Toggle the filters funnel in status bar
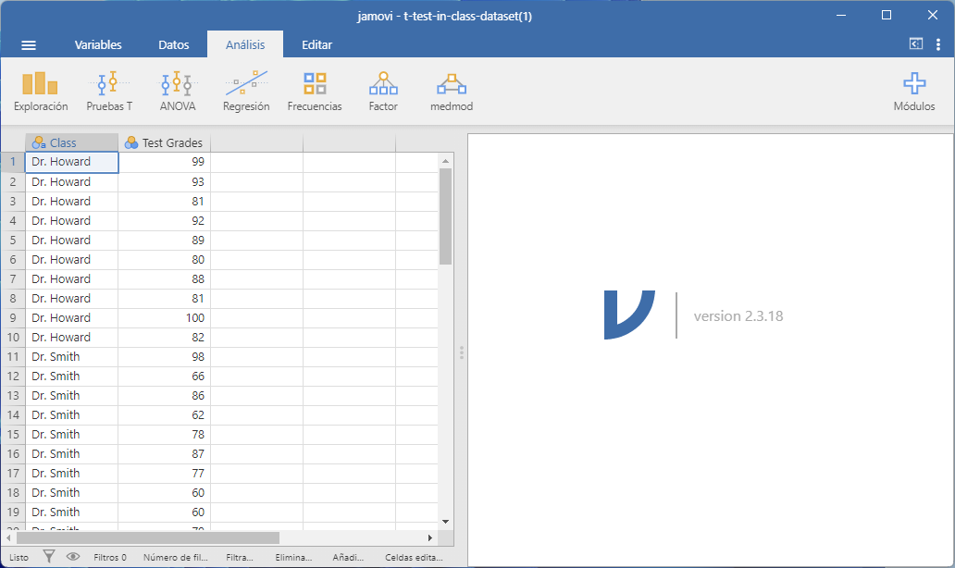 click(49, 557)
